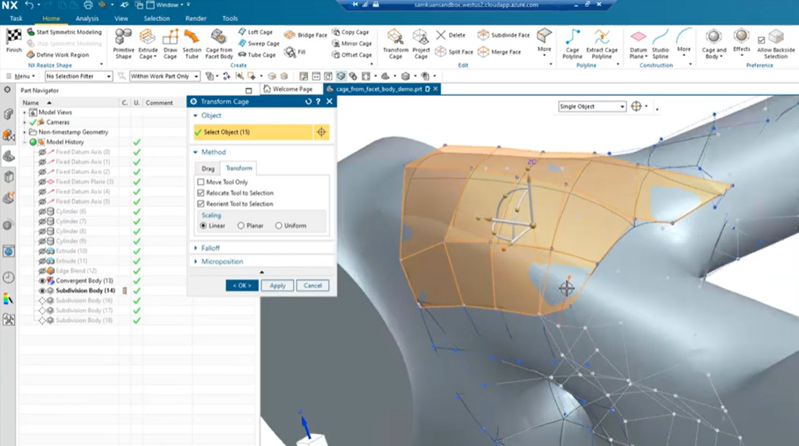Open the Single Object dropdown

click(x=591, y=107)
